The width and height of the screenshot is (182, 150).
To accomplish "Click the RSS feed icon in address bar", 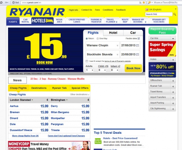I will tap(140, 3).
